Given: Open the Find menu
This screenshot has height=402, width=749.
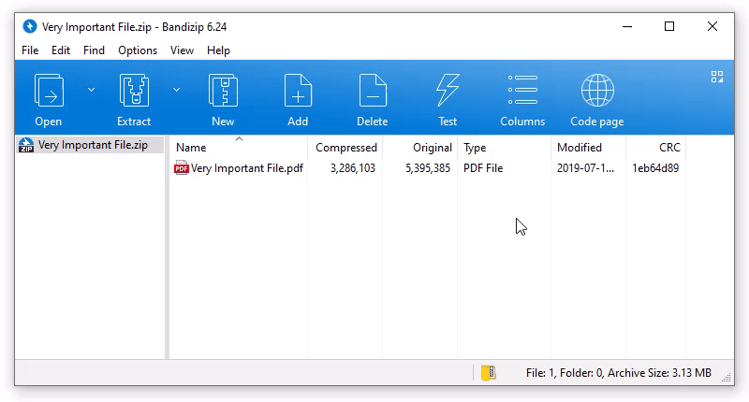Looking at the screenshot, I should (x=94, y=50).
